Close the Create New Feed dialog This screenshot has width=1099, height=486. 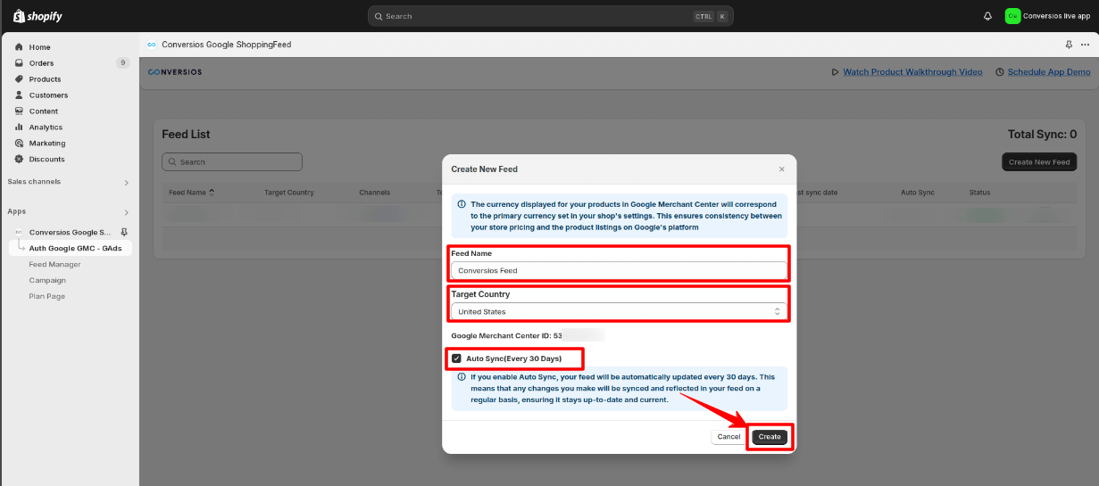pyautogui.click(x=782, y=169)
